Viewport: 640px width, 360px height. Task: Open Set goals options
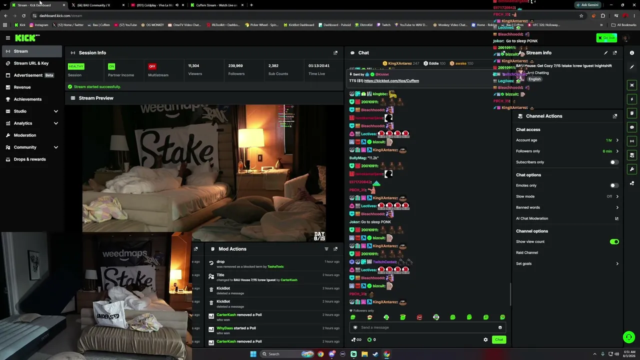(567, 263)
